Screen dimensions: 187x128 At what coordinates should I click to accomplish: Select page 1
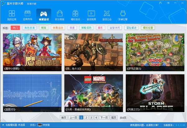click(x=81, y=118)
